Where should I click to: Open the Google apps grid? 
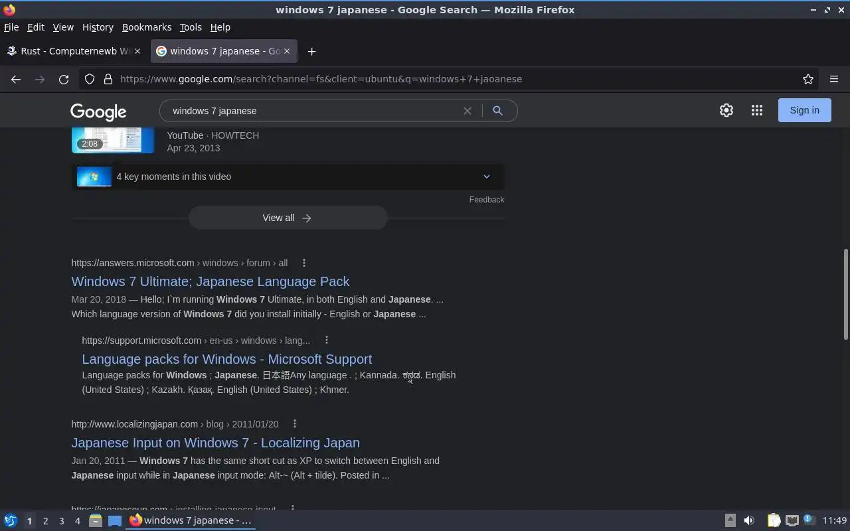tap(757, 110)
